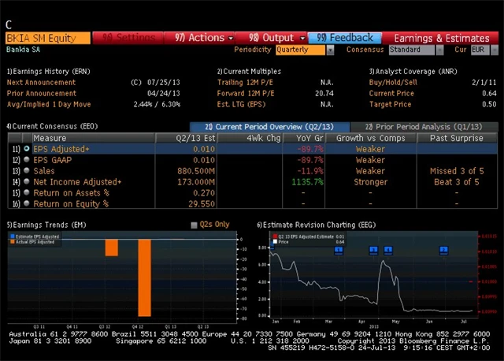Click the 4Wk Chg column header
The height and width of the screenshot is (361, 504).
click(x=250, y=138)
